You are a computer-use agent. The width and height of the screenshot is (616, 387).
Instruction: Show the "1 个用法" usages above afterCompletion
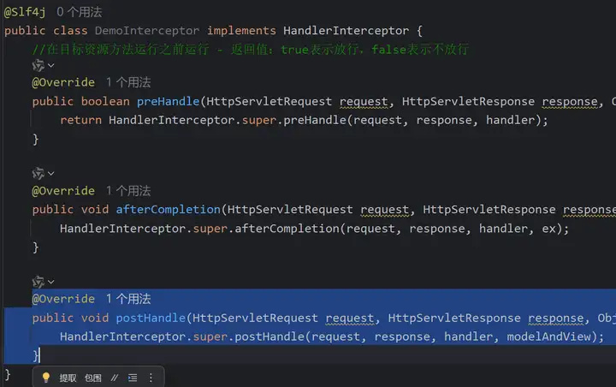(x=128, y=191)
